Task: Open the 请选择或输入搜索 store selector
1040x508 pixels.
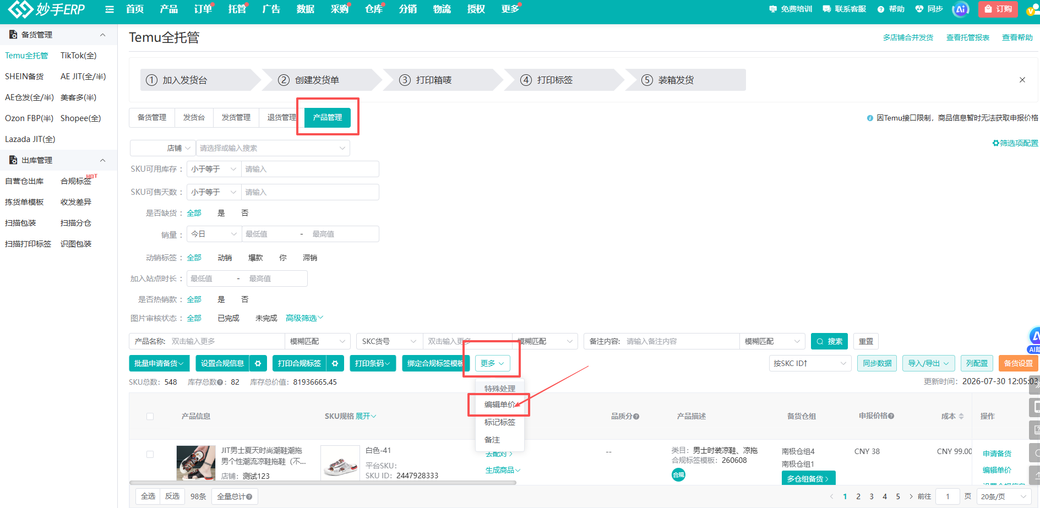Action: (x=273, y=148)
